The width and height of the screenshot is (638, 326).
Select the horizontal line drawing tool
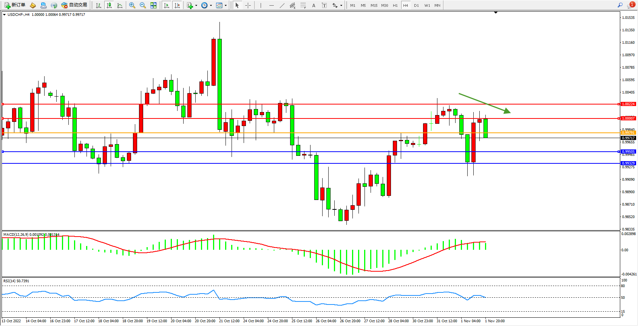(x=271, y=5)
